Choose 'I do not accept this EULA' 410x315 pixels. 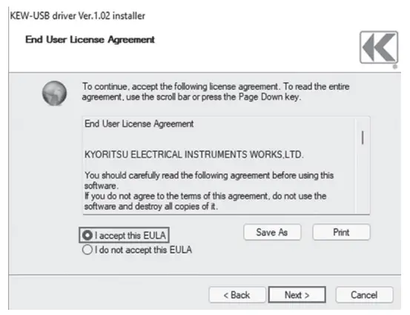click(87, 250)
